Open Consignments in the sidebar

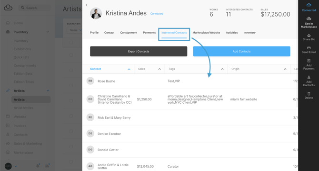pyautogui.click(x=25, y=65)
